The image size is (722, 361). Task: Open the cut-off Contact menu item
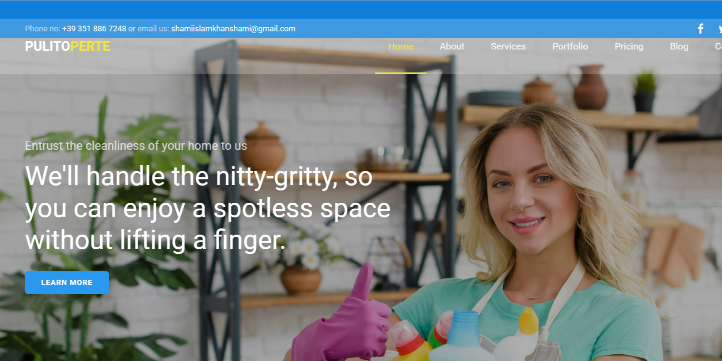point(718,46)
